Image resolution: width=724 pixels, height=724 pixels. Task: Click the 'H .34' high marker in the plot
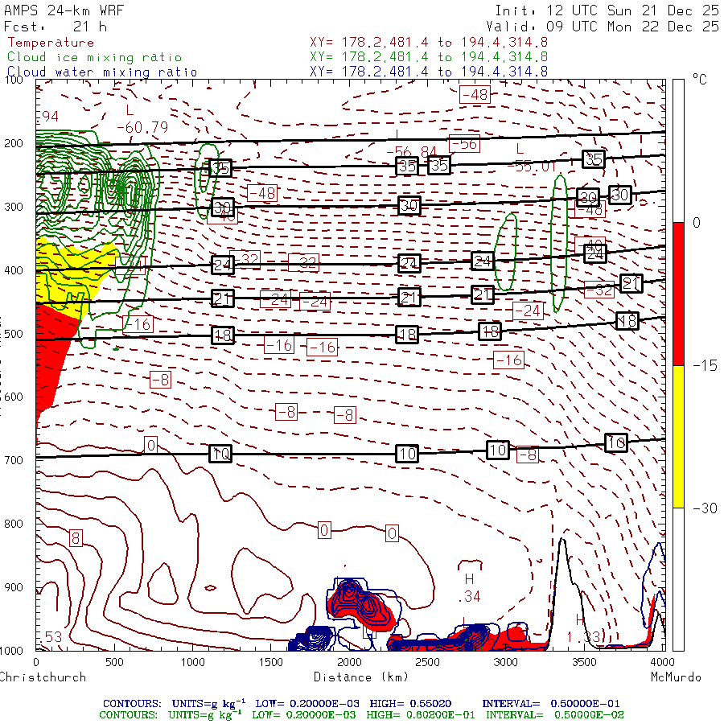[x=470, y=588]
